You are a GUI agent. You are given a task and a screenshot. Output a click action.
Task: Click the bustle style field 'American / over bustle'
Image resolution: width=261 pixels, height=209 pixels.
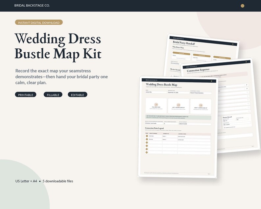154,123
